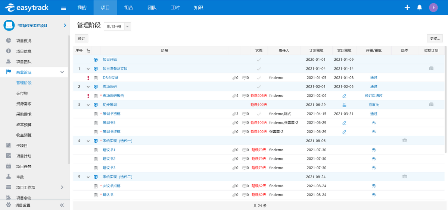Open 项目设置 gear at sidebar bottom
This screenshot has width=448, height=210.
[x=9, y=205]
